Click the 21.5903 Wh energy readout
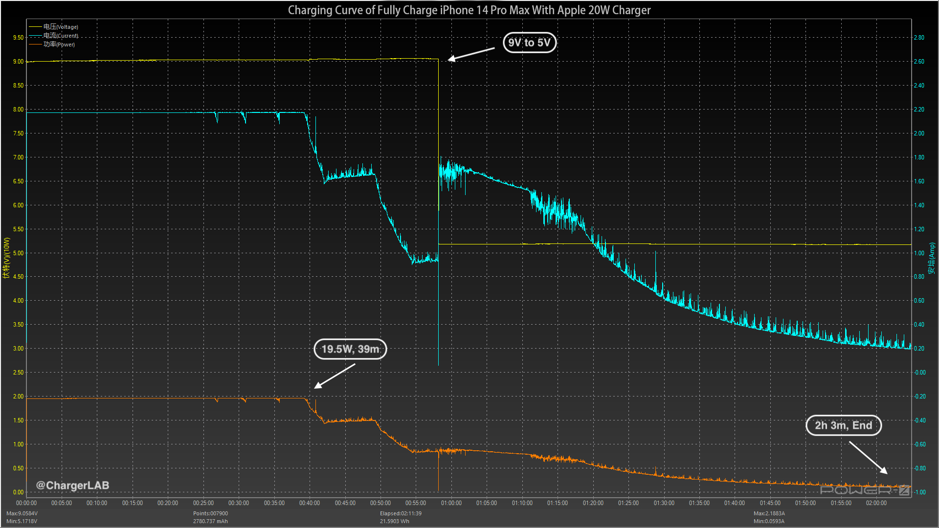Image resolution: width=939 pixels, height=528 pixels. pos(395,521)
